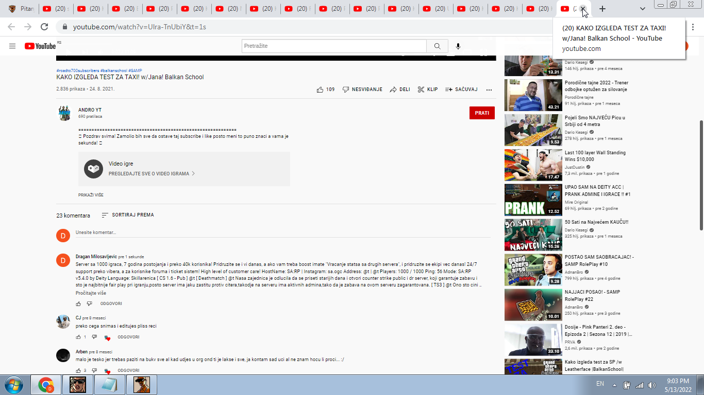Click the browser forward arrow
Viewport: 704px width, 395px height.
coord(28,27)
